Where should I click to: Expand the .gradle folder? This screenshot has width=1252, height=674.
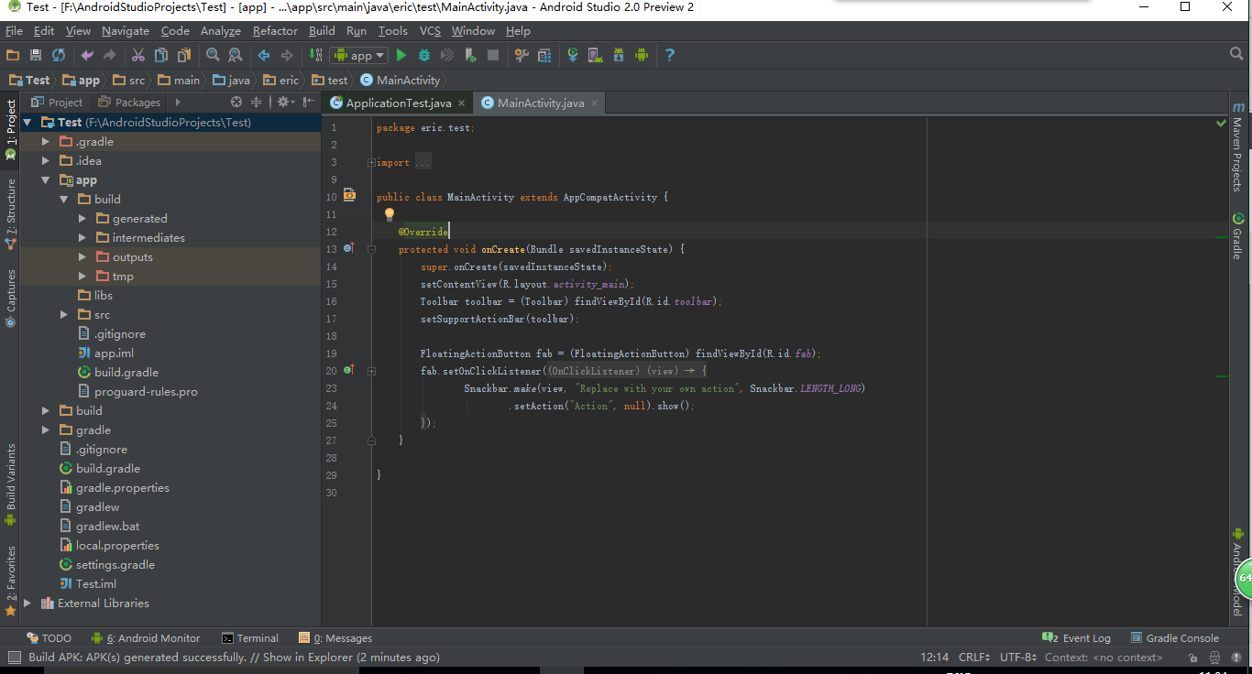[46, 141]
